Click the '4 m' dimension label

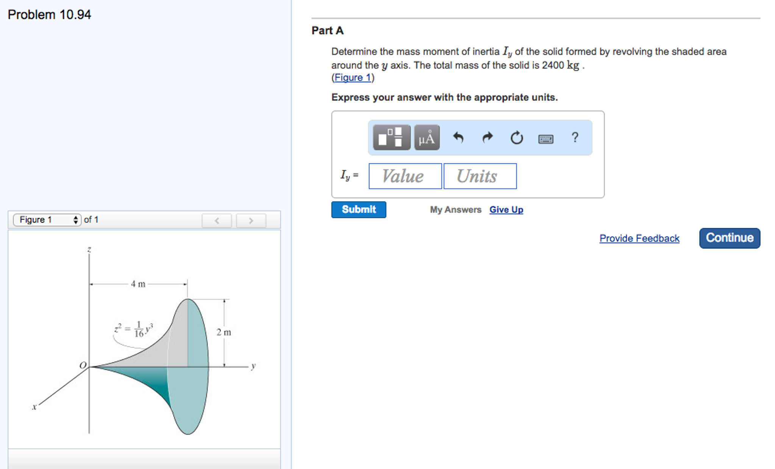click(138, 284)
